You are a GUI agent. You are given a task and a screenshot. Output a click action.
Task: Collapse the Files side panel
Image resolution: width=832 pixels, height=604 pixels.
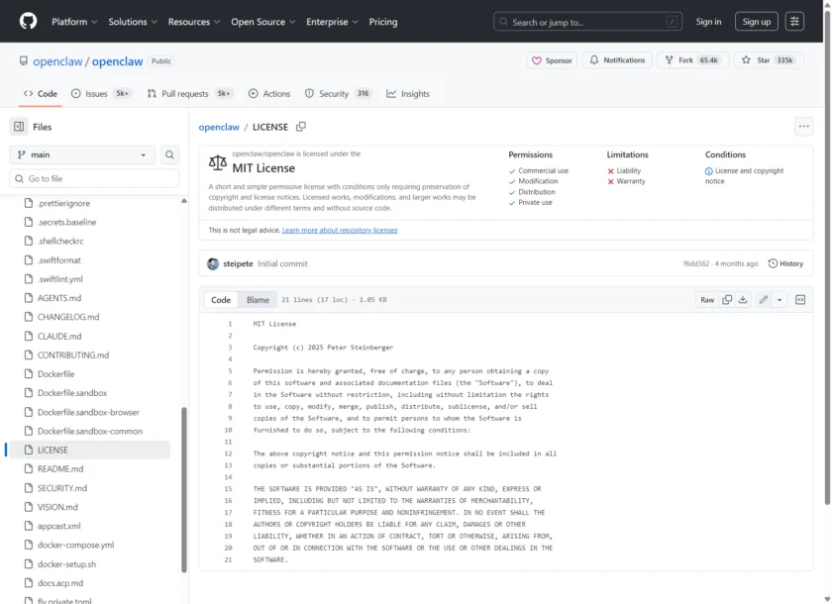tap(19, 127)
